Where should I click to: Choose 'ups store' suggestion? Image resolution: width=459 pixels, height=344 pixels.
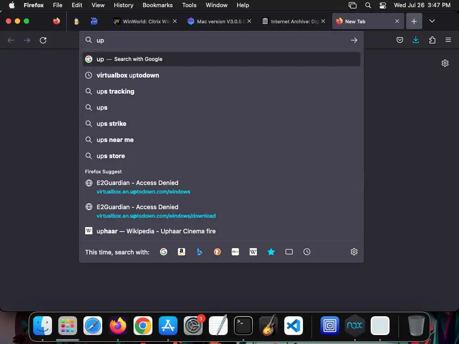[221, 156]
